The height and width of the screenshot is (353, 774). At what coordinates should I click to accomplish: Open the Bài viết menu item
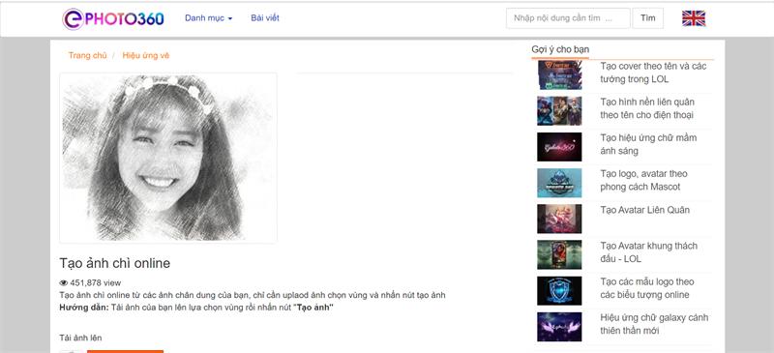264,18
